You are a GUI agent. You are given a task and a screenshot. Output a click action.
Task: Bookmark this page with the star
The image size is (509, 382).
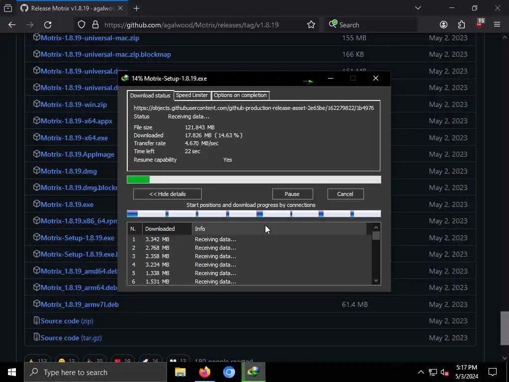(x=311, y=25)
